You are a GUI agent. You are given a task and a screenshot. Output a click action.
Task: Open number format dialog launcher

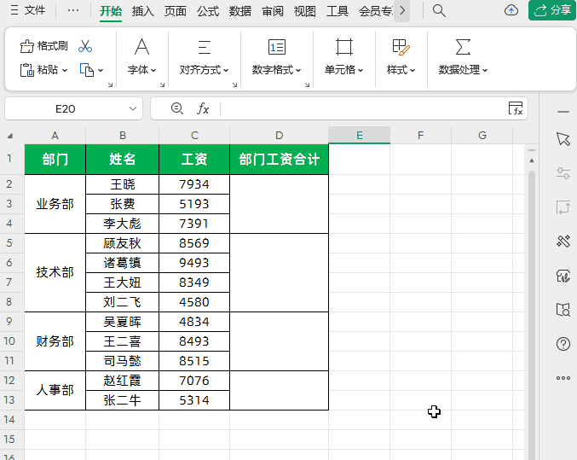coord(308,84)
